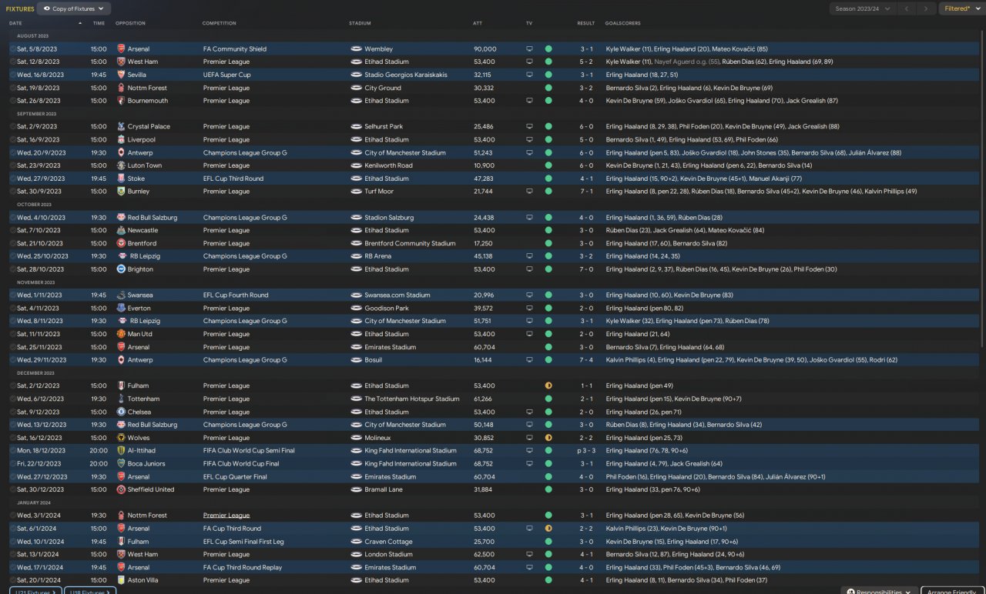Toggle the tick circle beside Sat, 5/8/2023
This screenshot has width=986, height=594.
pyautogui.click(x=12, y=48)
